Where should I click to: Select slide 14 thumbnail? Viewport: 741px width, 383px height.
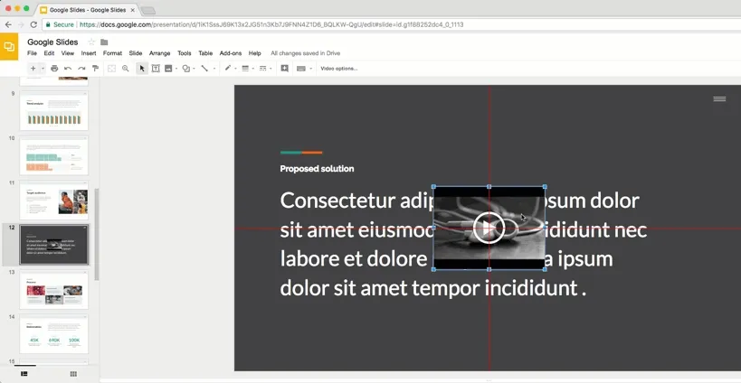[54, 334]
